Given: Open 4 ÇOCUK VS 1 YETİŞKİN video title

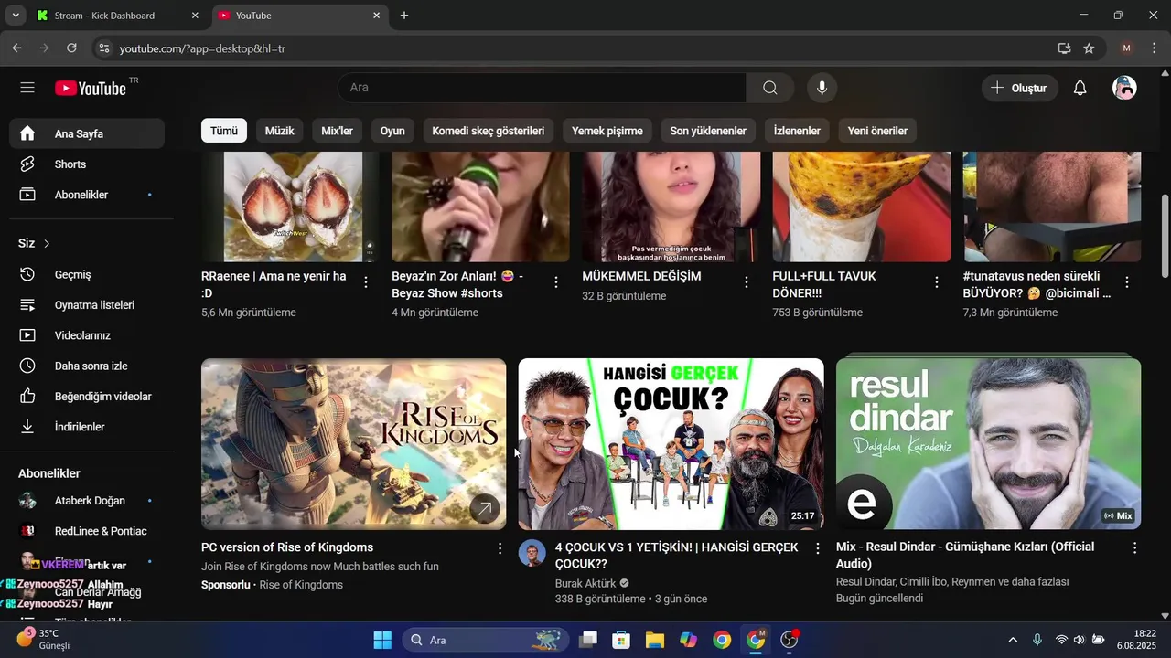Looking at the screenshot, I should (x=677, y=556).
